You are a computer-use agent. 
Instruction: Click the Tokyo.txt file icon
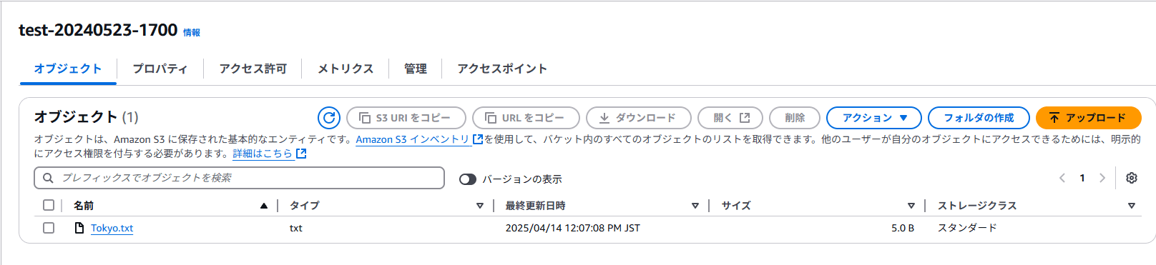tap(79, 228)
